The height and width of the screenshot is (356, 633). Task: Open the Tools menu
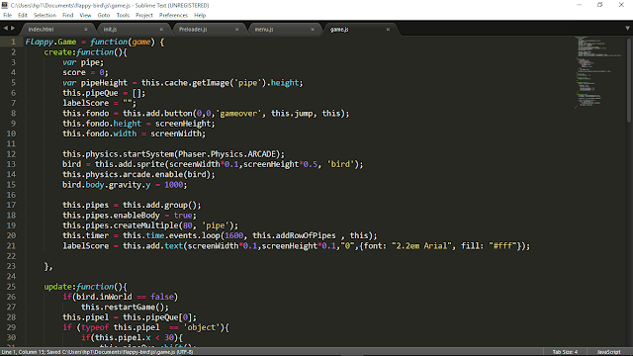coord(123,16)
